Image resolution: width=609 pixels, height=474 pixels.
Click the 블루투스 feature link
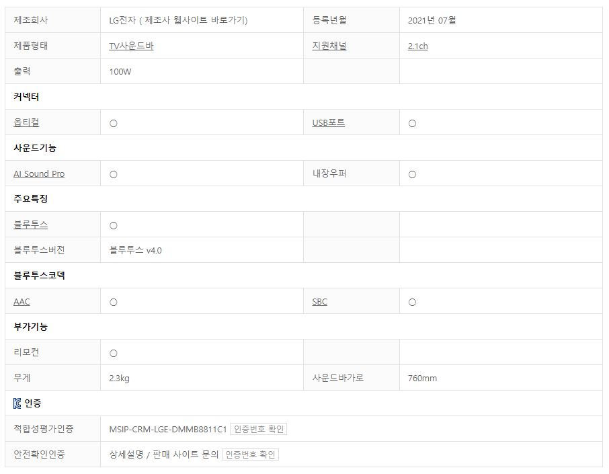pos(30,225)
